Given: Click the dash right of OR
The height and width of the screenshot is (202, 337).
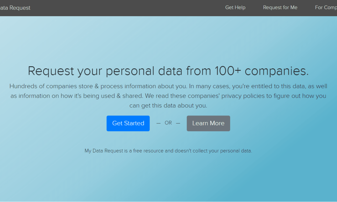Looking at the screenshot, I should pos(178,123).
